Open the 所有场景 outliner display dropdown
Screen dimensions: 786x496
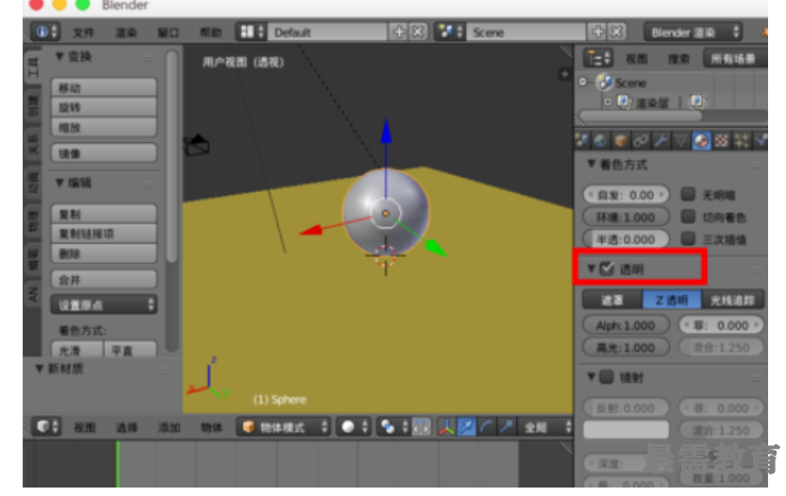click(x=735, y=58)
